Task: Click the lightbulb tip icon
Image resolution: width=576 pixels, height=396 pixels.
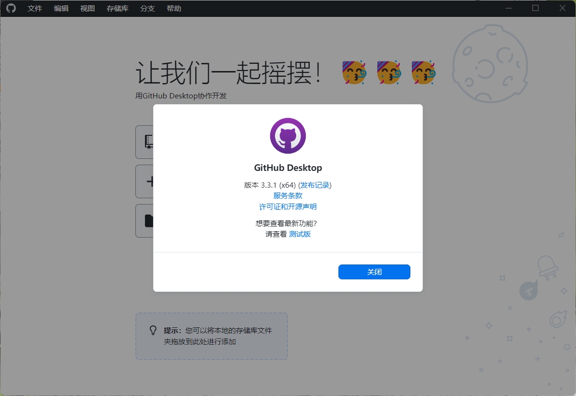Action: [153, 330]
